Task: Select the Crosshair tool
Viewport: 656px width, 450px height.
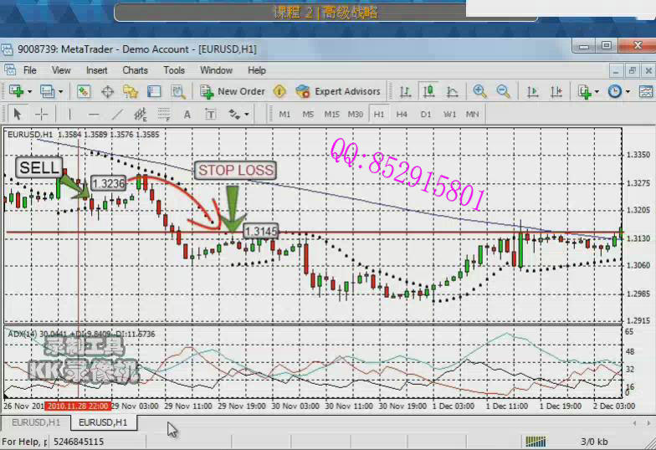Action: tap(41, 114)
